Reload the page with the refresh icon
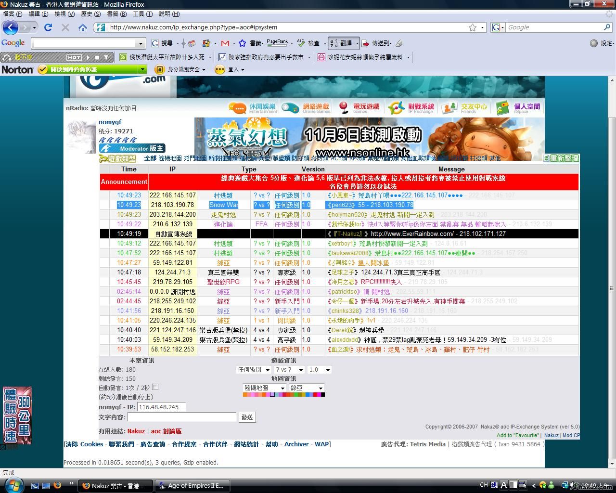Image resolution: width=616 pixels, height=493 pixels. click(48, 27)
